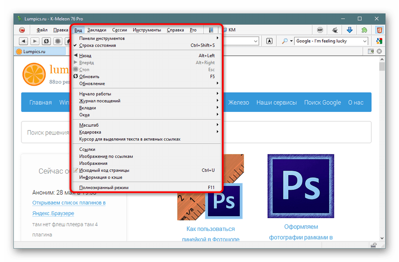The width and height of the screenshot is (399, 262).
Task: Open the Файл menu
Action: (42, 30)
